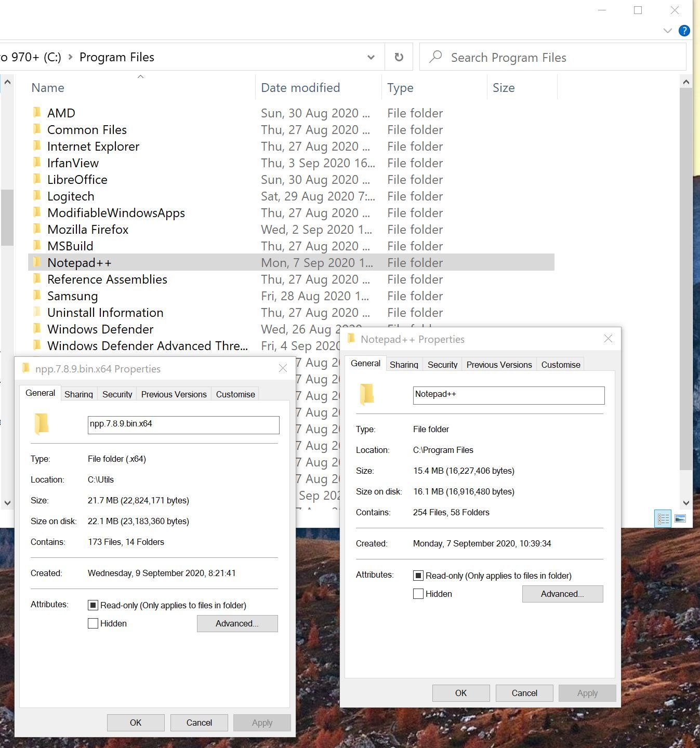Toggle Hidden in npp.7.8.9.bin.x64 Properties
The height and width of the screenshot is (748, 700).
(x=93, y=623)
